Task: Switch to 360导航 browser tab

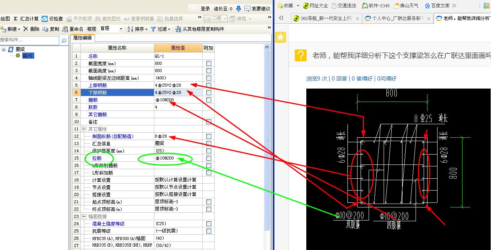Action: (x=326, y=18)
